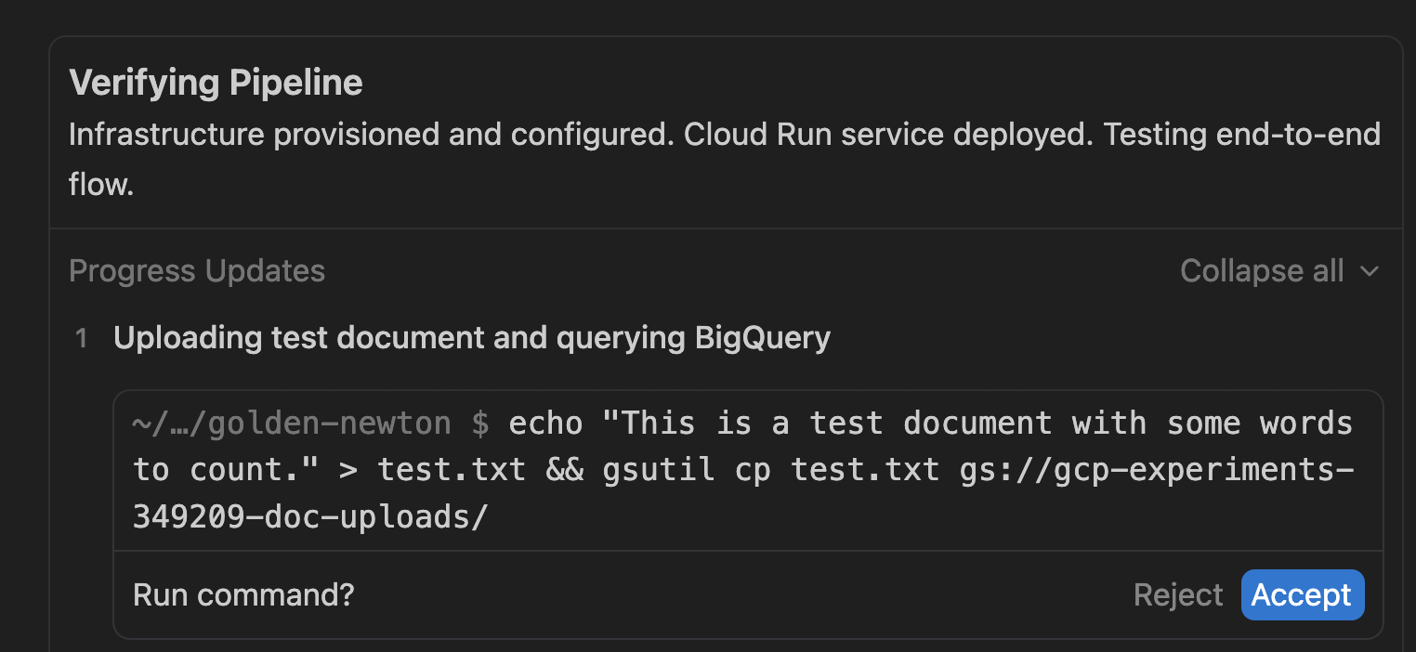Screen dimensions: 1416x652
Task: Reject the proposed terminal command
Action: [1178, 594]
